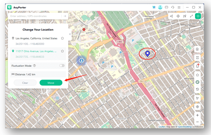Close the AnyPorter window

click(x=200, y=7)
